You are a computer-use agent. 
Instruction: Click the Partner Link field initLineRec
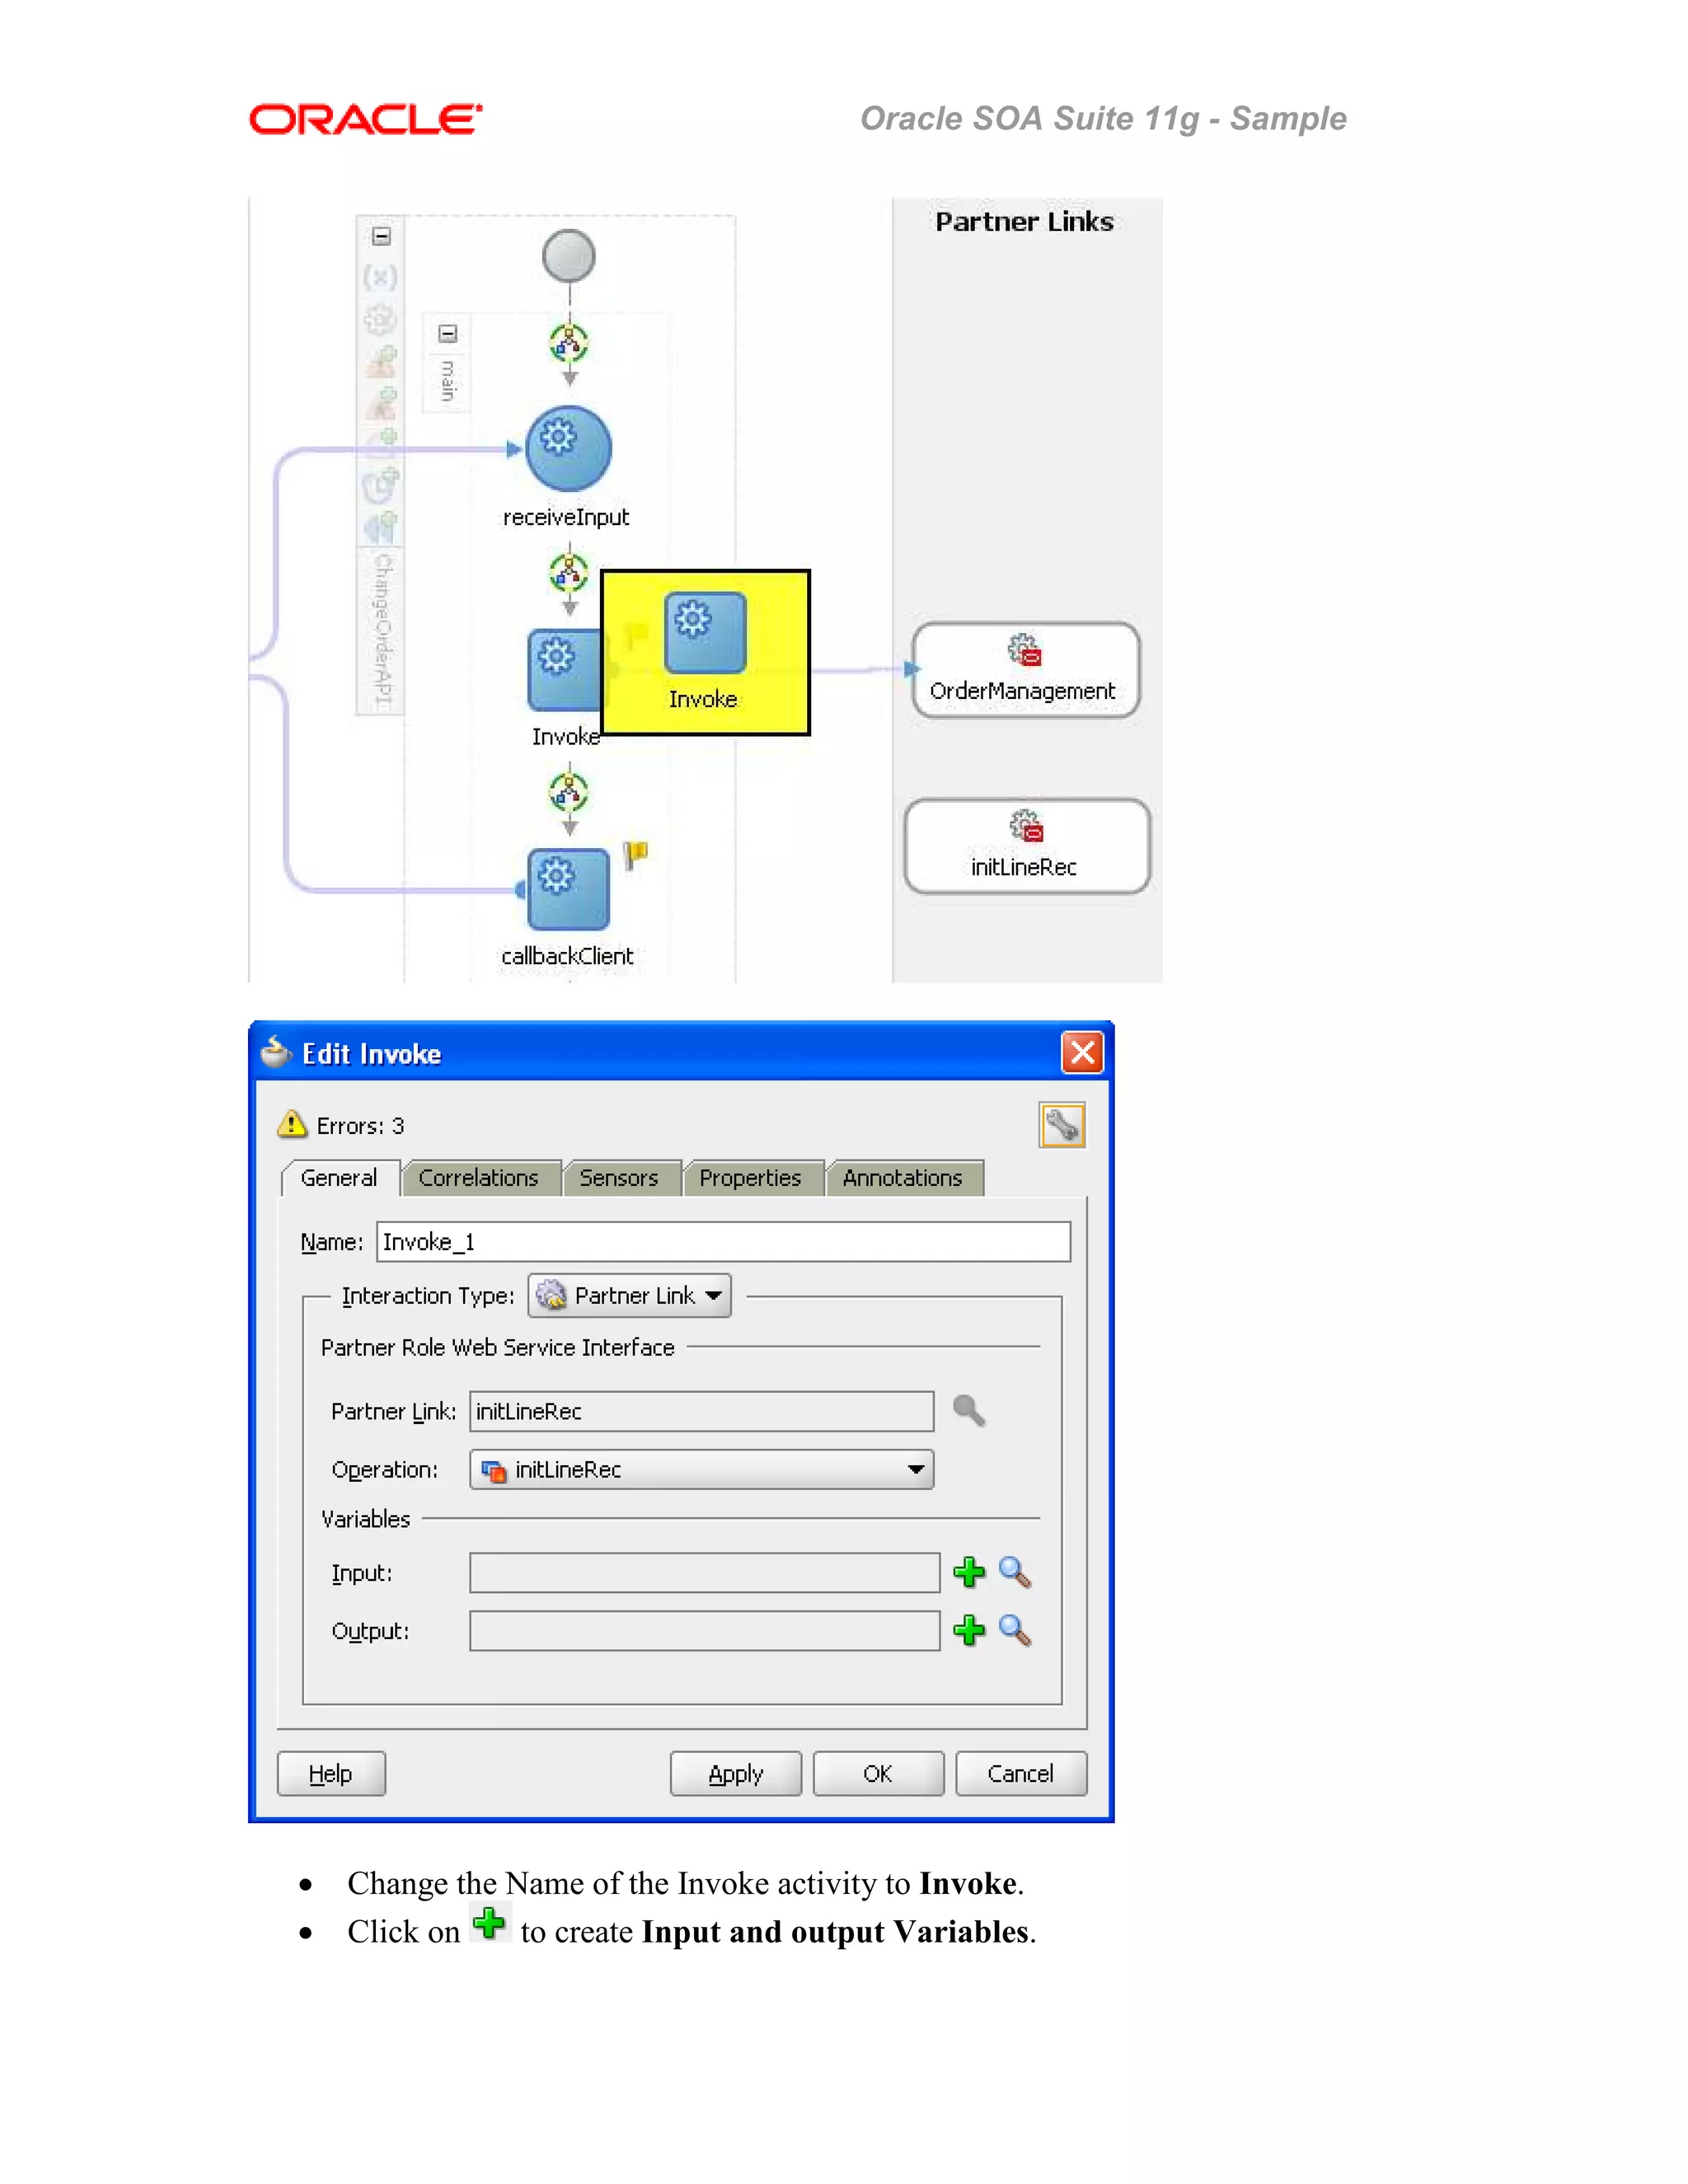click(x=702, y=1411)
